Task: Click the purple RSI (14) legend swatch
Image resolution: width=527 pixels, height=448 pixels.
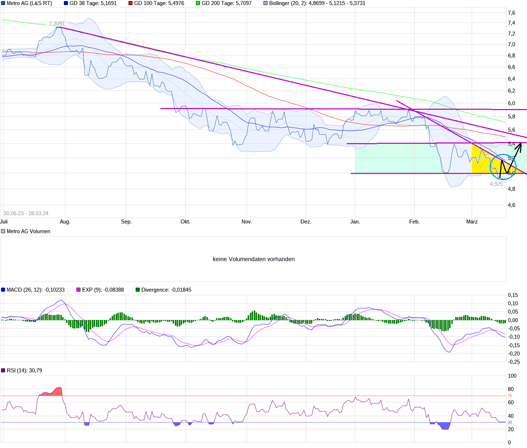Action: coord(3,371)
